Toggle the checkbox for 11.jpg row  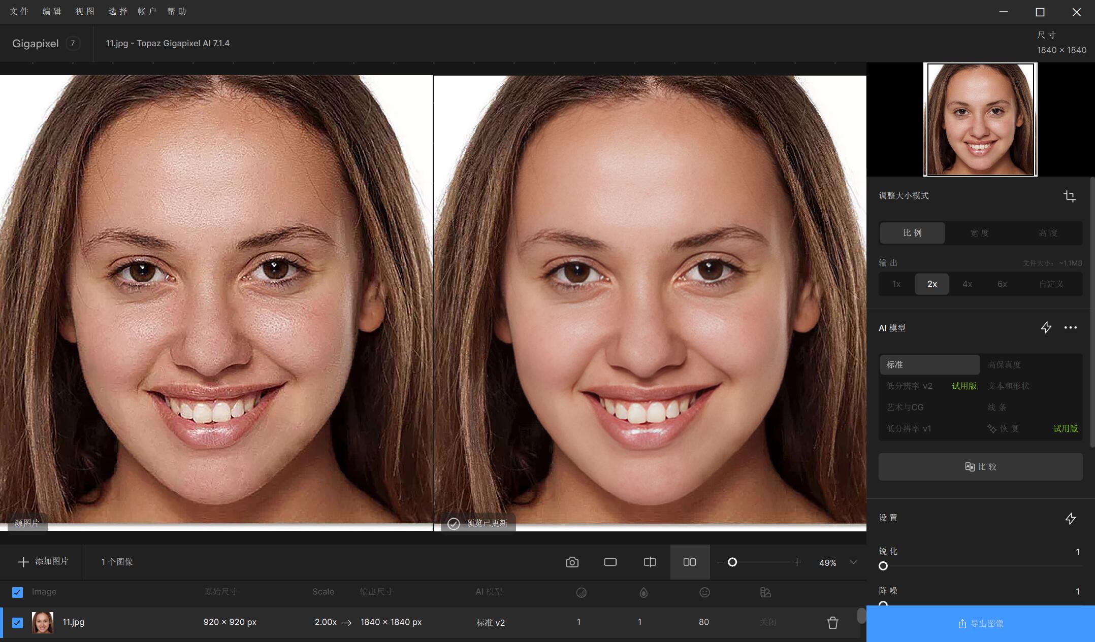point(17,623)
